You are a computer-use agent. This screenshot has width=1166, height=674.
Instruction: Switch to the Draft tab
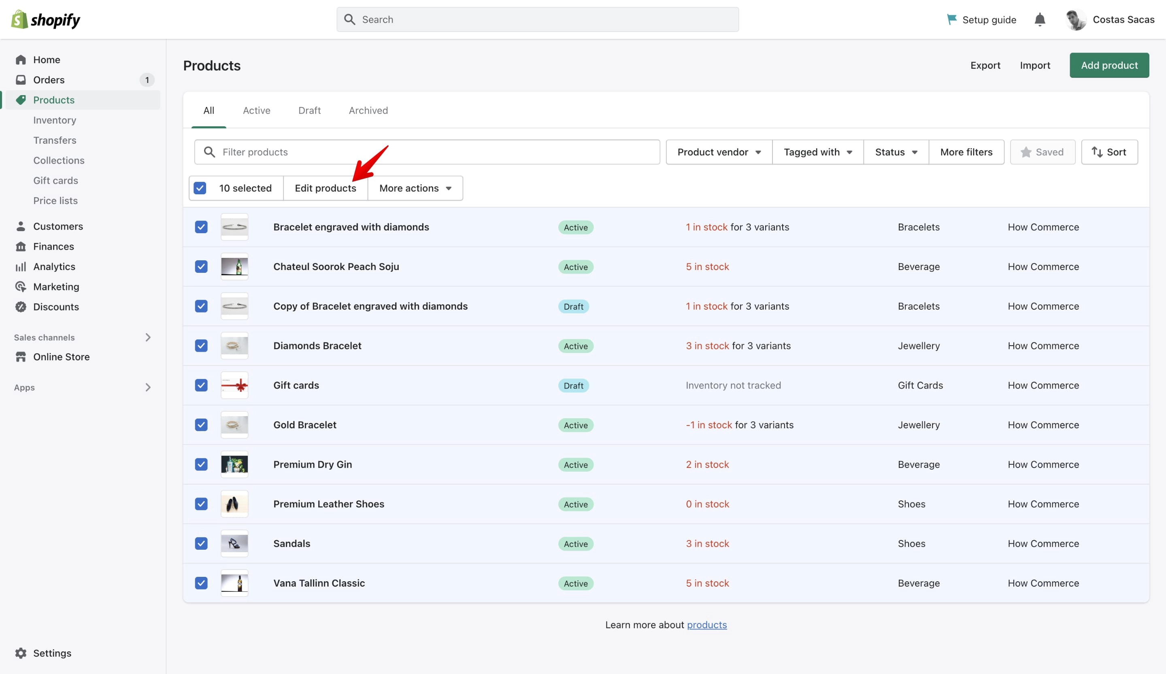point(310,110)
